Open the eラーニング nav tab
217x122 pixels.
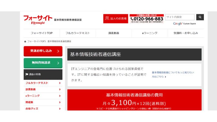(x=150, y=33)
